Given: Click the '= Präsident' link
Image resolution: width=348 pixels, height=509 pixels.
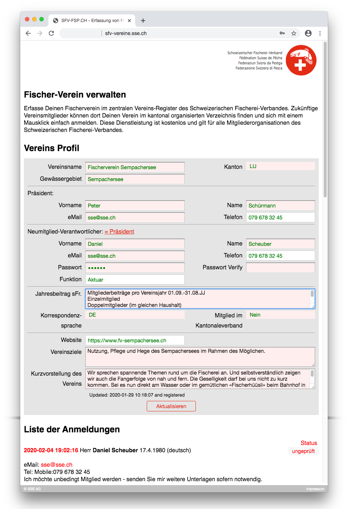Looking at the screenshot, I should click(119, 232).
